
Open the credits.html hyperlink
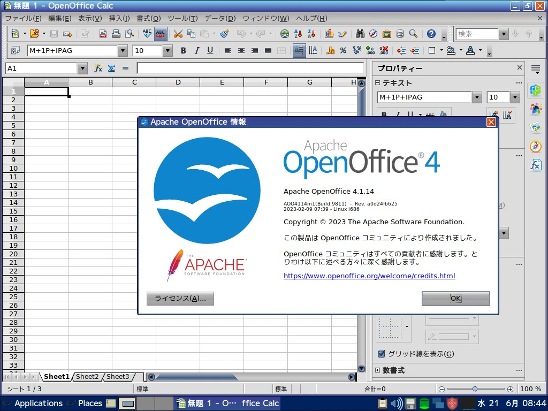pyautogui.click(x=369, y=276)
